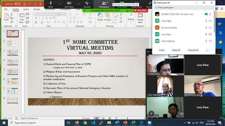Click the Invite button
225x126 pixels.
(162, 50)
